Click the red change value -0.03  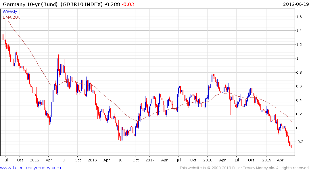coord(128,4)
